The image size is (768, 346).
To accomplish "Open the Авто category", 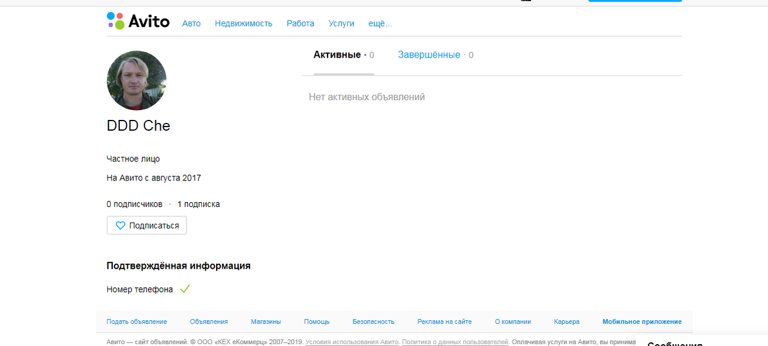I will click(x=191, y=23).
